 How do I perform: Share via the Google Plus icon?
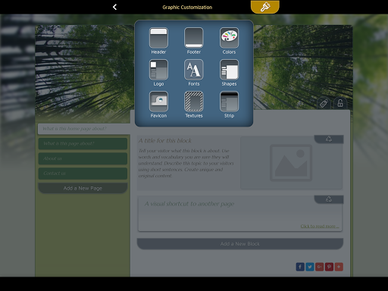[319, 267]
